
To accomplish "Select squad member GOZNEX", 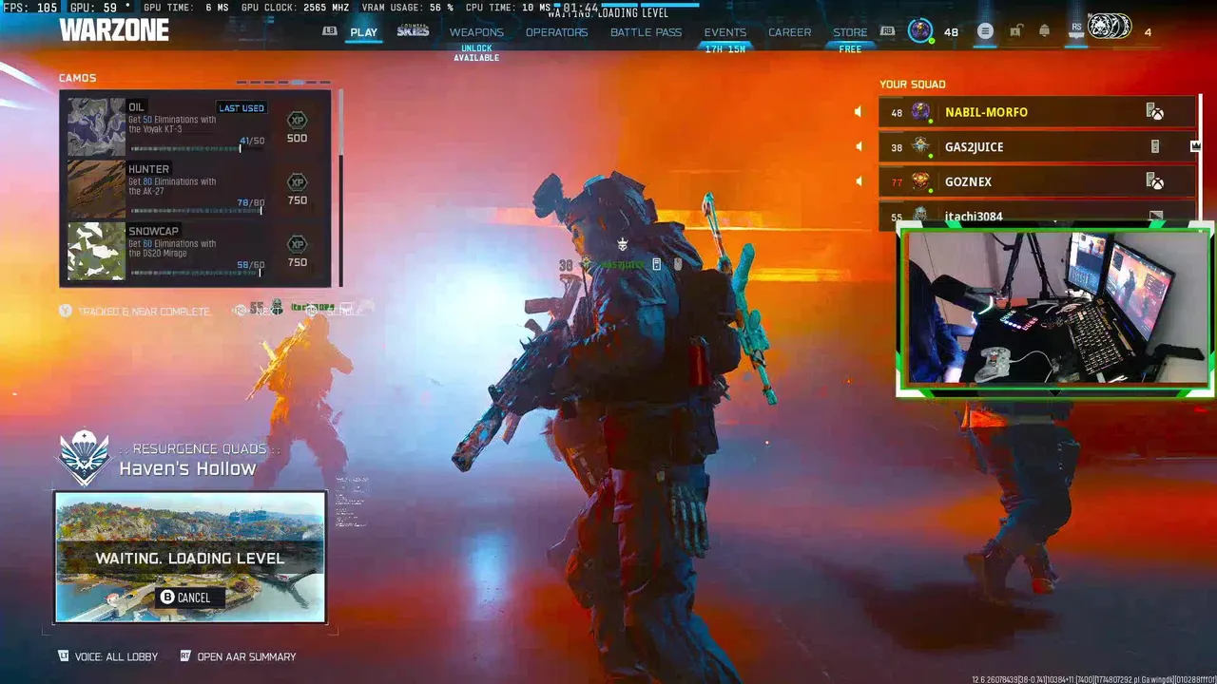I will point(1037,181).
